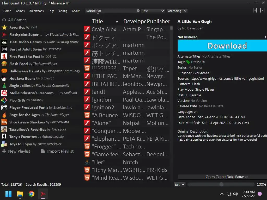This screenshot has height=200, width=267.
Task: Click the Java icon beside "Her"
Action: pos(87,162)
